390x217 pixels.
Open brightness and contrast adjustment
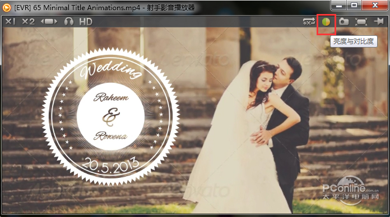tap(326, 22)
